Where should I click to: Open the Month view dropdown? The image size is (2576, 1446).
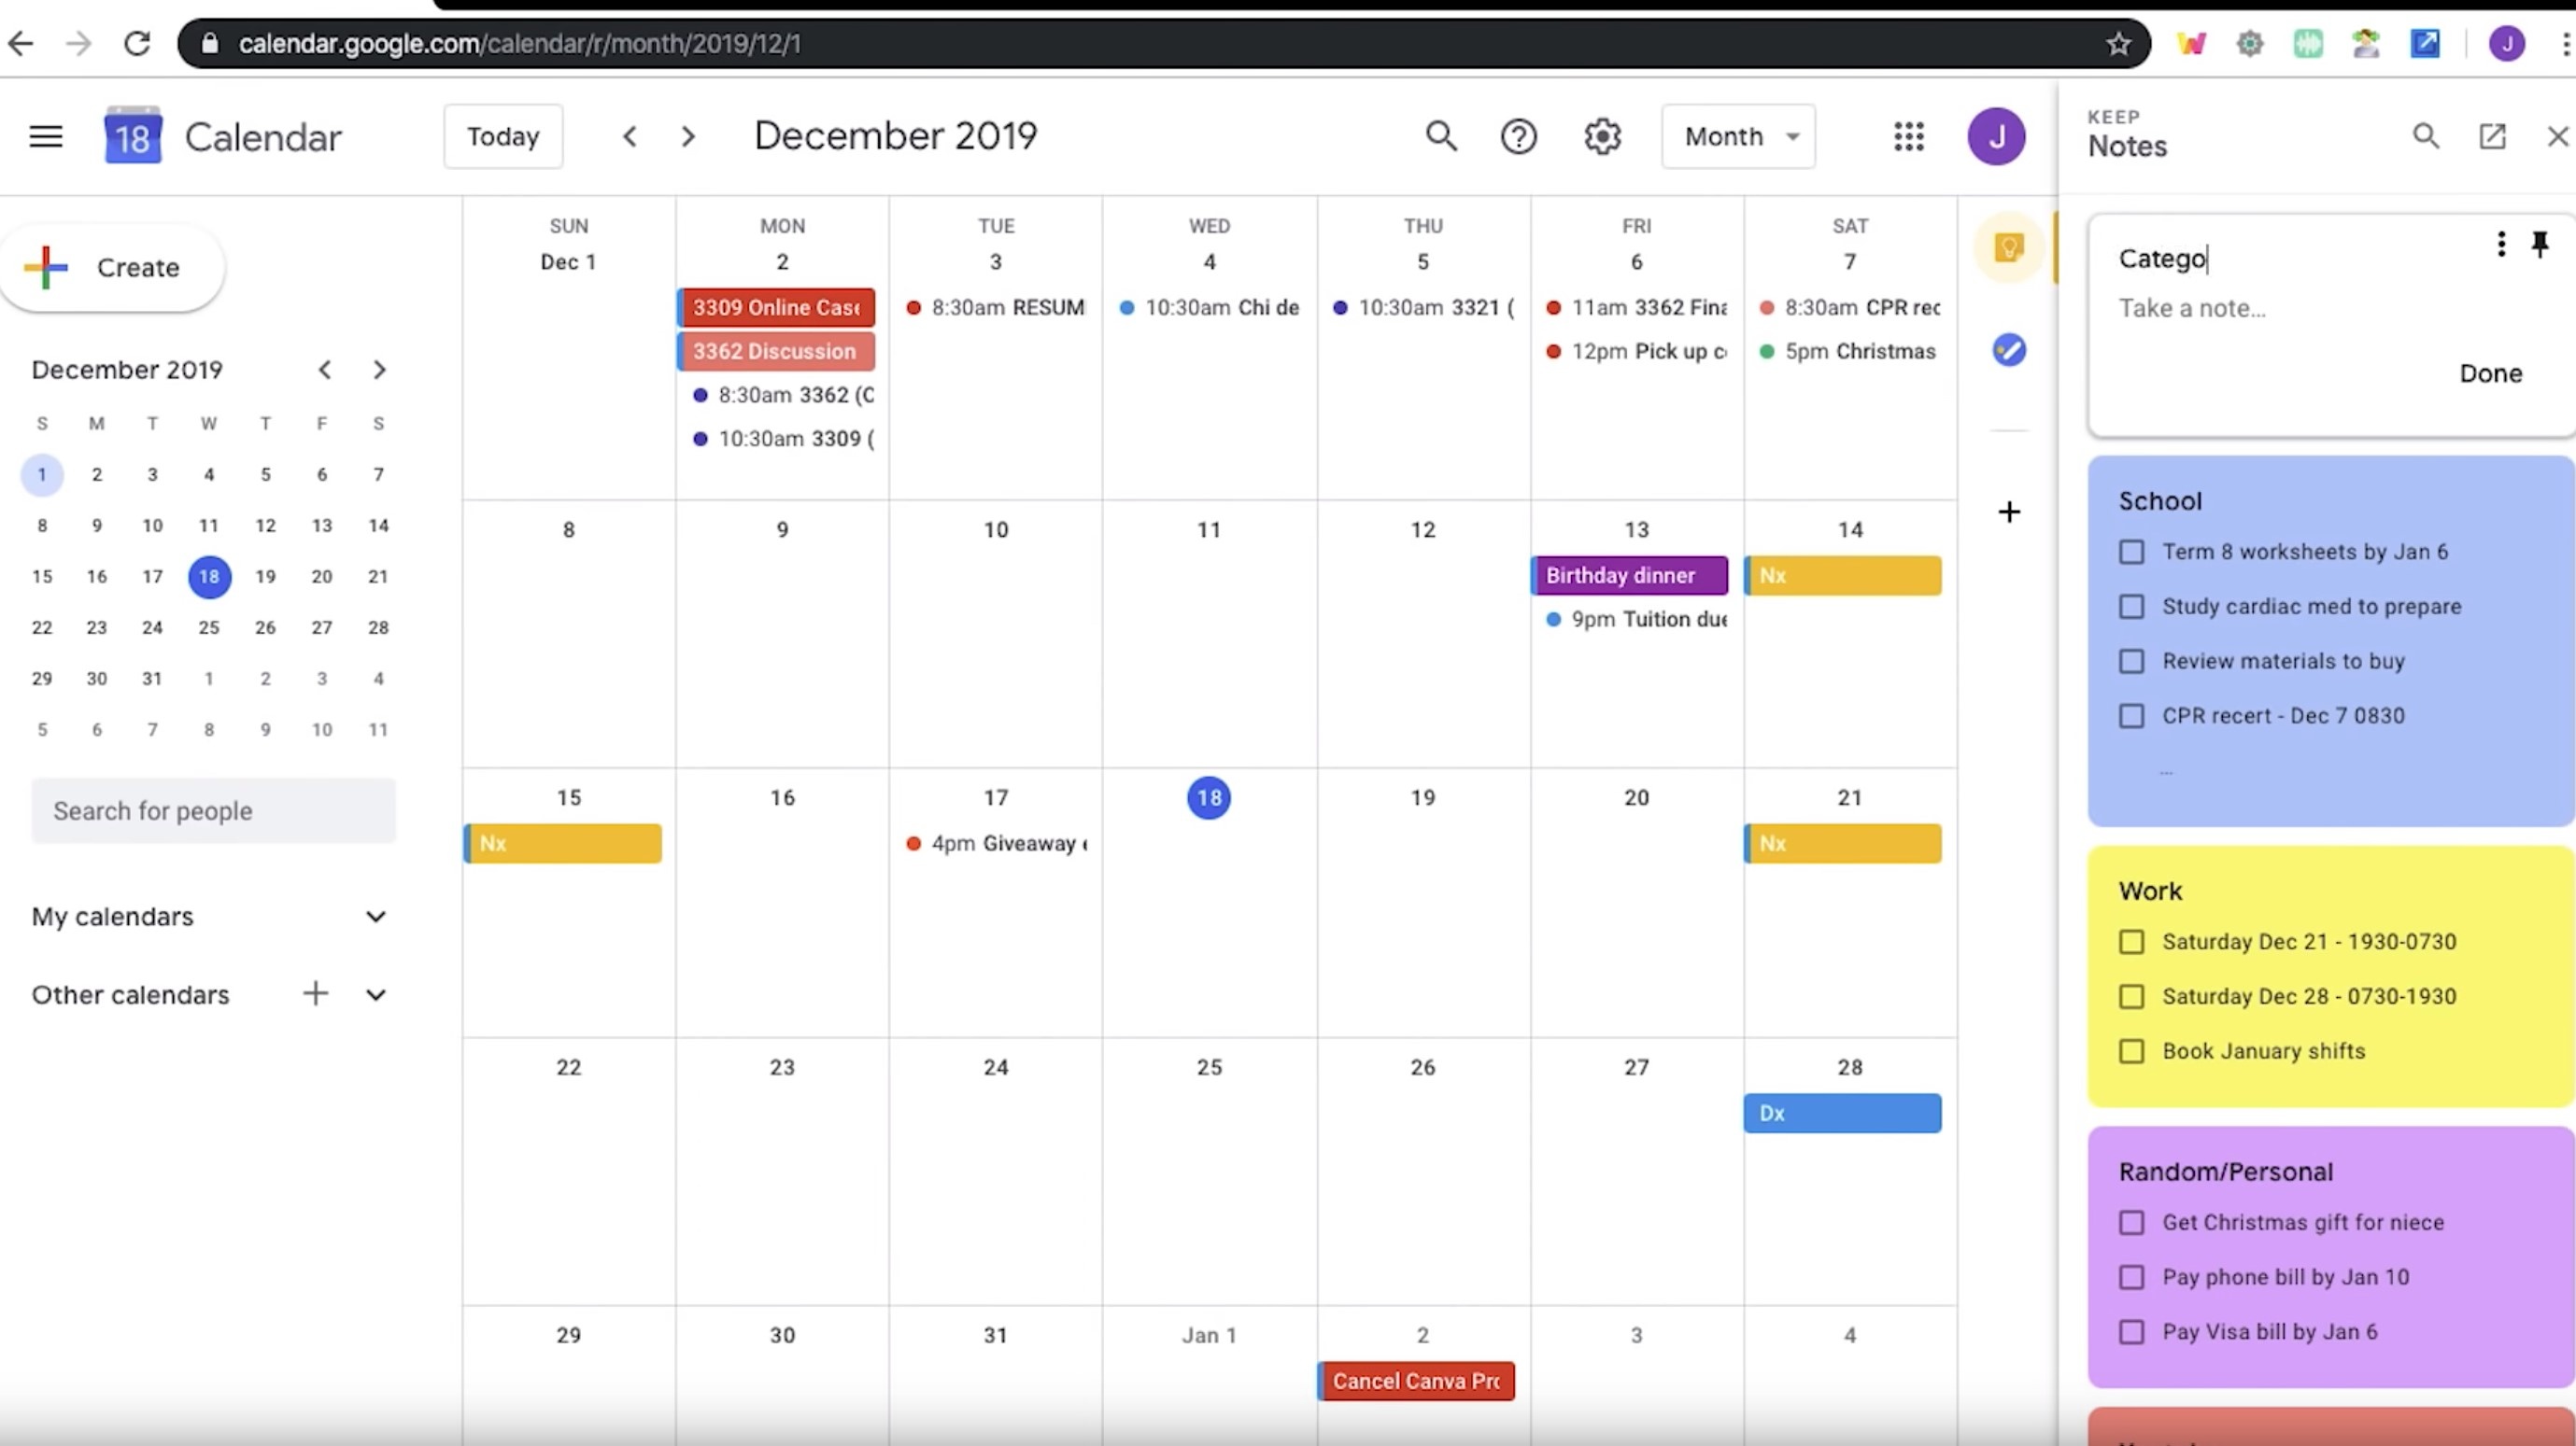tap(1738, 136)
